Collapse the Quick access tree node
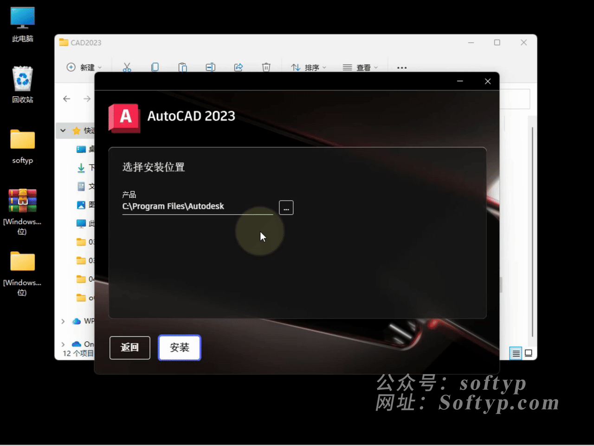The height and width of the screenshot is (446, 594). pos(63,131)
